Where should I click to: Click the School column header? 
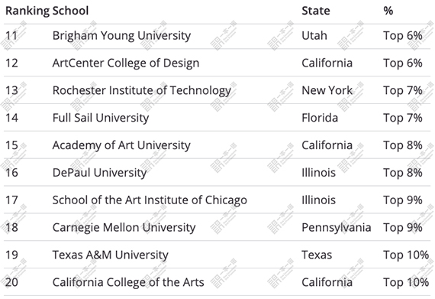coord(70,11)
